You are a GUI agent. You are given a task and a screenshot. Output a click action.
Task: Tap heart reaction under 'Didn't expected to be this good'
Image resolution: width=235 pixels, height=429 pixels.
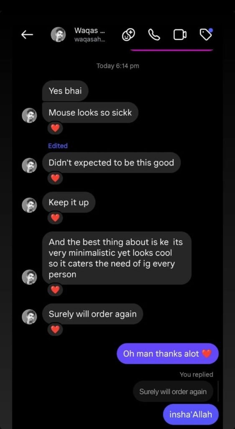pos(55,178)
